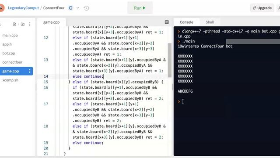Create a new file with the file icon
This screenshot has height=158, width=280.
click(x=14, y=24)
